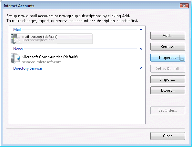Open Properties for the selected account
The width and height of the screenshot is (192, 147).
pyautogui.click(x=167, y=58)
